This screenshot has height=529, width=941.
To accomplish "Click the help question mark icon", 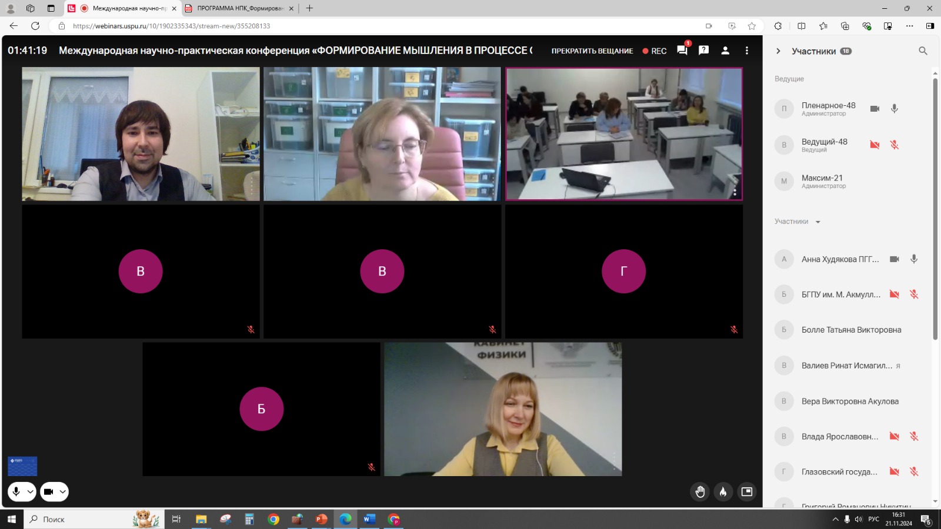I will click(x=703, y=51).
